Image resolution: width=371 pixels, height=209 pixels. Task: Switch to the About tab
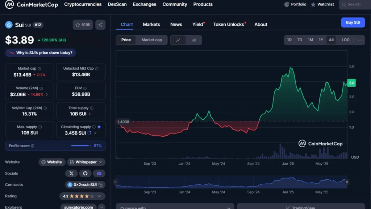pyautogui.click(x=261, y=24)
